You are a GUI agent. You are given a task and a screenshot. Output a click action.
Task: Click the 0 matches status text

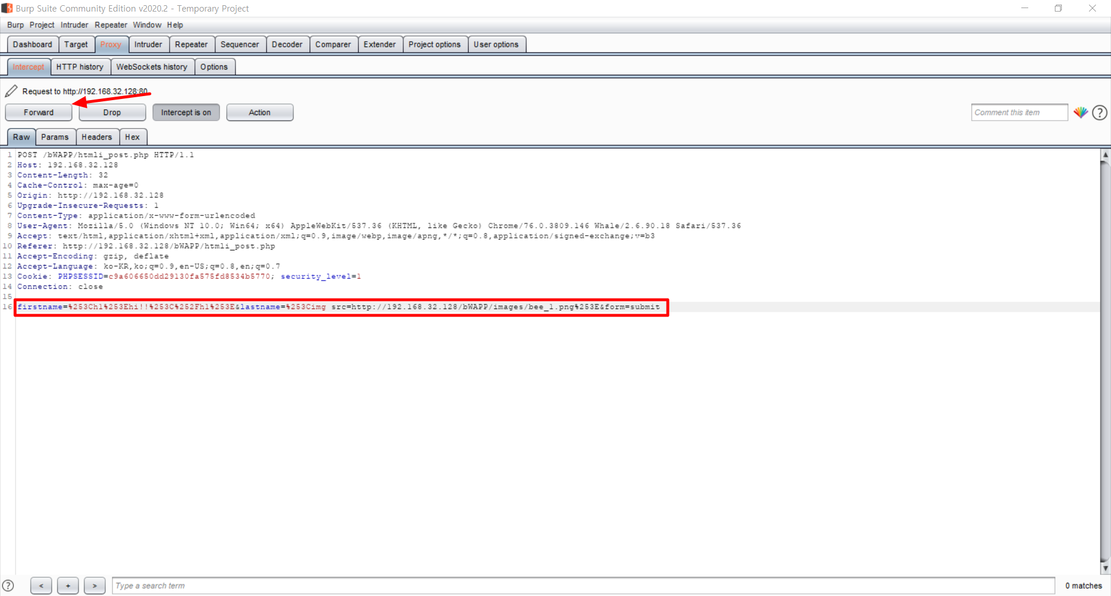tap(1083, 586)
